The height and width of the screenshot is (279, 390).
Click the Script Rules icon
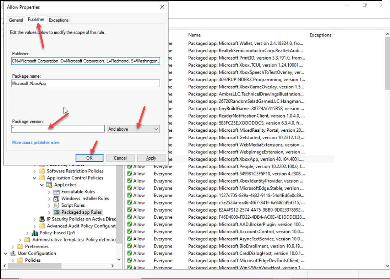tap(56, 205)
